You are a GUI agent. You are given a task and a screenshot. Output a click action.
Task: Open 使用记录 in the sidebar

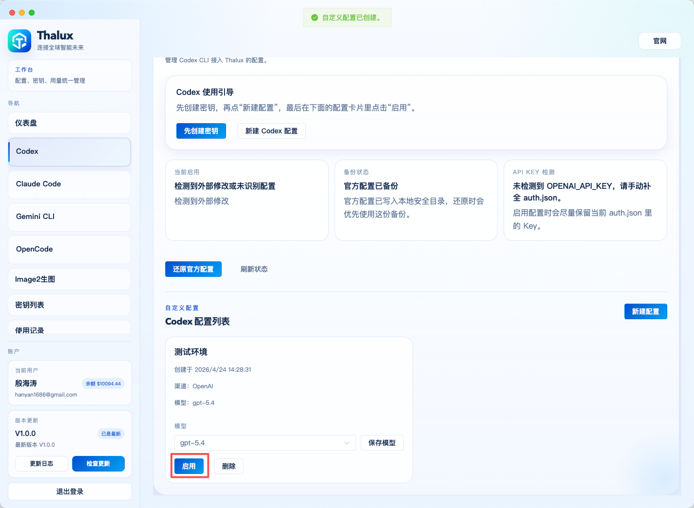tap(69, 327)
